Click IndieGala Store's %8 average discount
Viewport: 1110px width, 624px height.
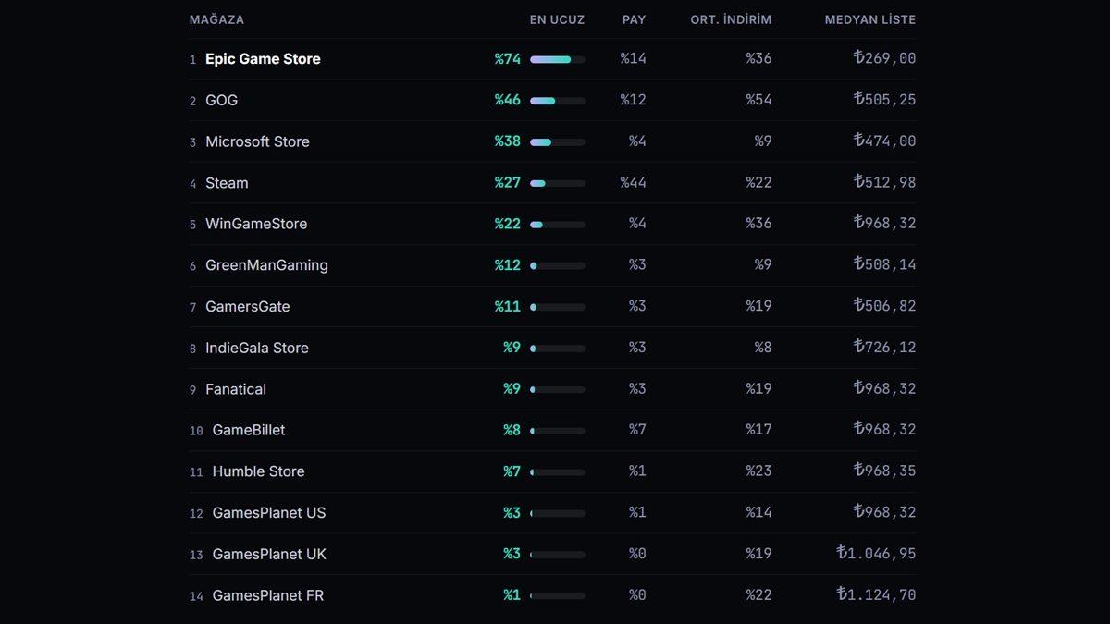pos(763,348)
